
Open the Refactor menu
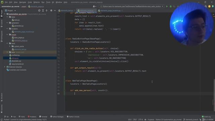[37, 2]
